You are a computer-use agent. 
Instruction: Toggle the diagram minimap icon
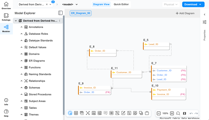[184, 113]
